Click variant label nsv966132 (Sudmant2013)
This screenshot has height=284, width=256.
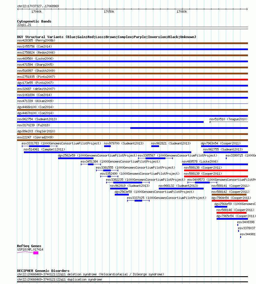point(178,186)
